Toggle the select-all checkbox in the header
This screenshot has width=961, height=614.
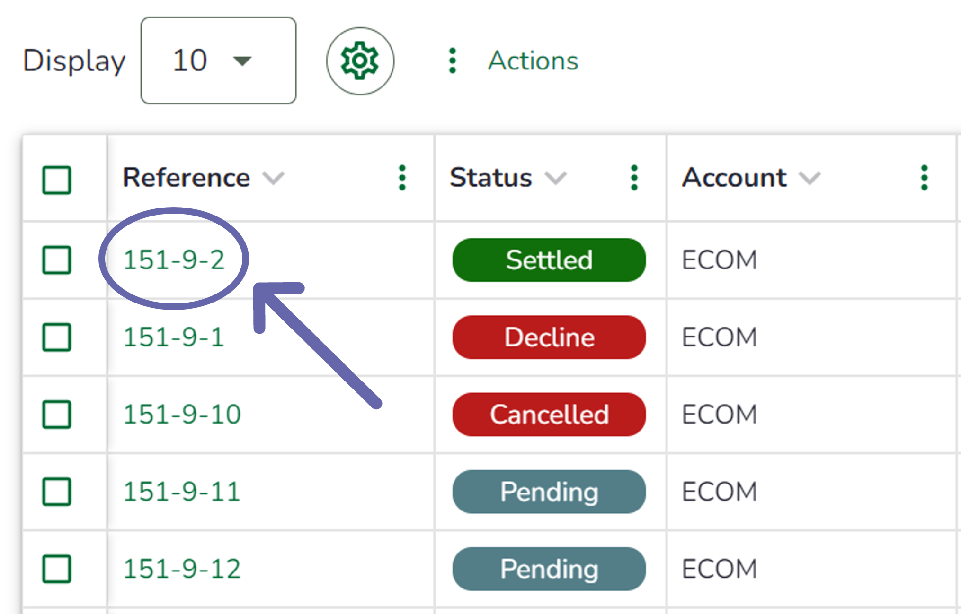(57, 180)
